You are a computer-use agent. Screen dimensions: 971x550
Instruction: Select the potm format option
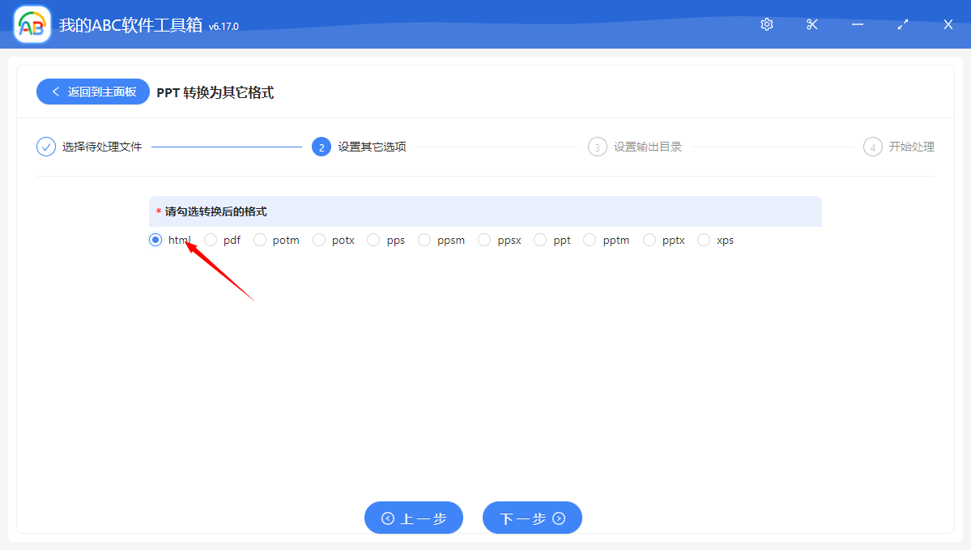tap(260, 240)
